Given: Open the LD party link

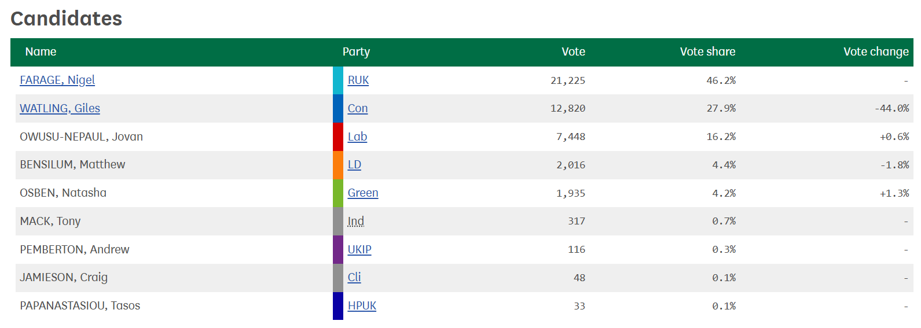Looking at the screenshot, I should tap(354, 164).
